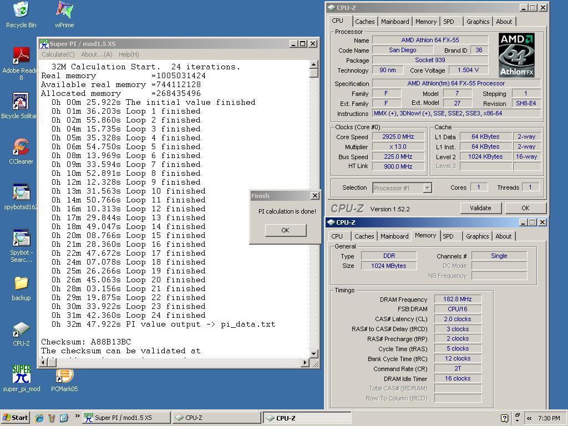Open the Recycle Bin desktop icon
Viewport: 568px width, 426px height.
[21, 14]
